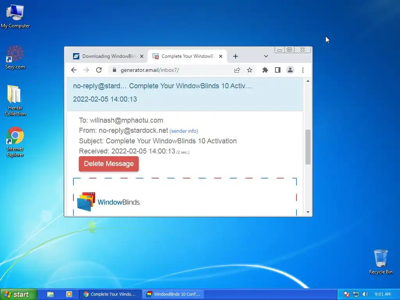Bookmark this page with star icon

(250, 70)
